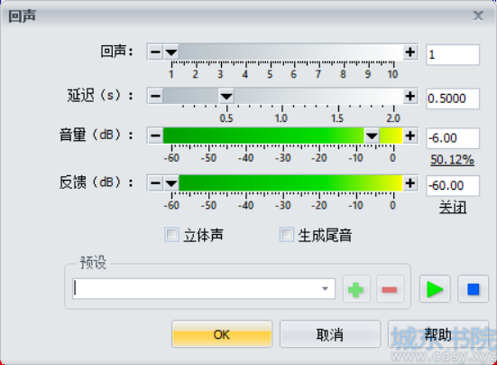Click the blue stop preview button

(474, 289)
